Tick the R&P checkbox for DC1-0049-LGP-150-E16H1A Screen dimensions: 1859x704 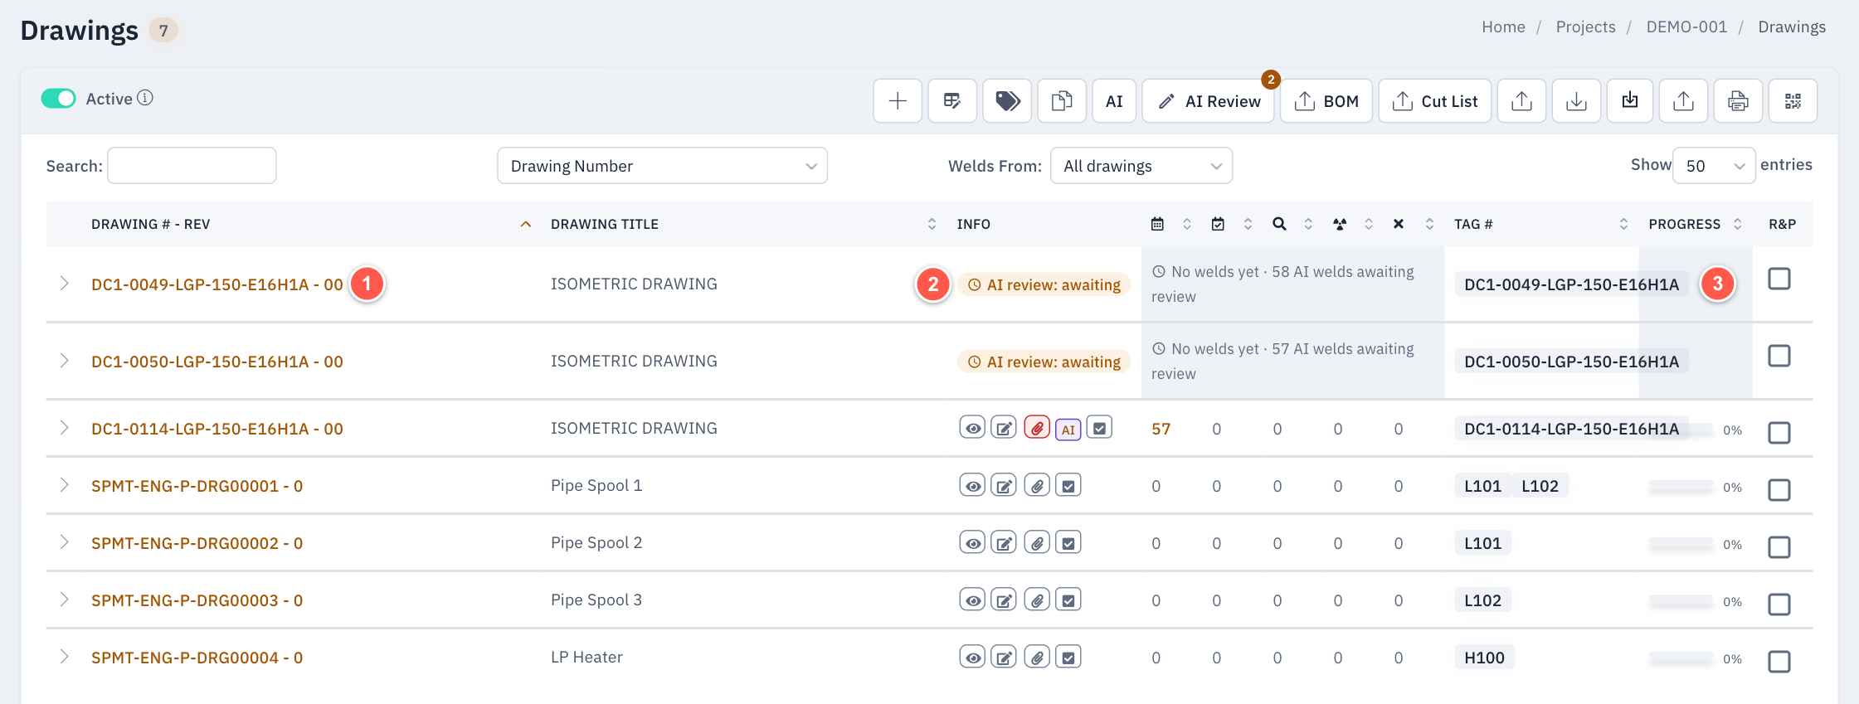(1779, 279)
